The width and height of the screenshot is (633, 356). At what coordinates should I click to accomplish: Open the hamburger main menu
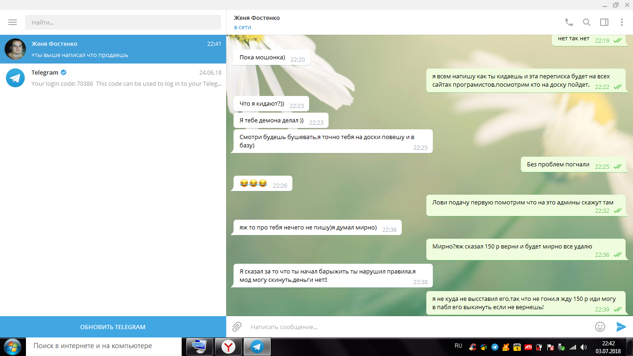(13, 22)
